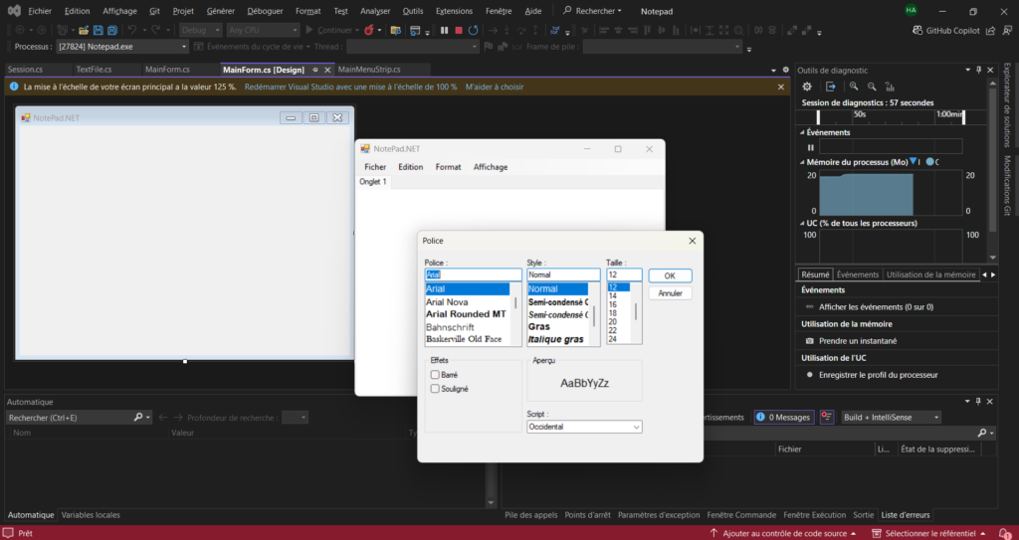Image resolution: width=1019 pixels, height=540 pixels.
Task: Expand the Processus Notepad.exe dropdown
Action: click(184, 47)
